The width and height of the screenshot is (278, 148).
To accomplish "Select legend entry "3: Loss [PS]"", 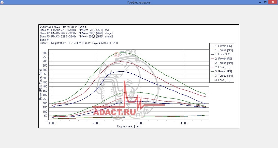I will [x=221, y=80].
